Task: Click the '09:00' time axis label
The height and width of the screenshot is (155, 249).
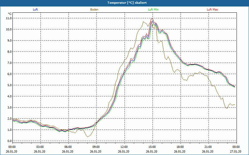Action: tap(96, 147)
